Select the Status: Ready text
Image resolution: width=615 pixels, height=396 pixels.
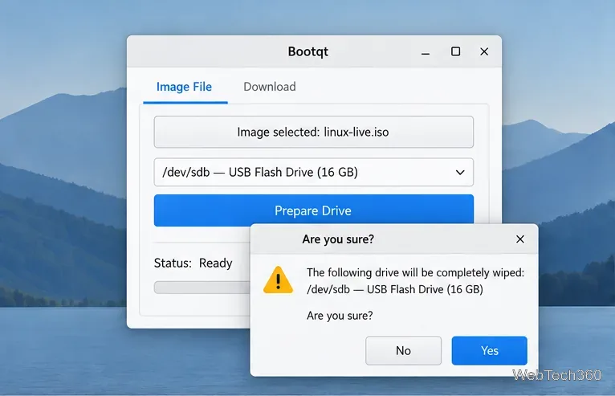(x=193, y=263)
